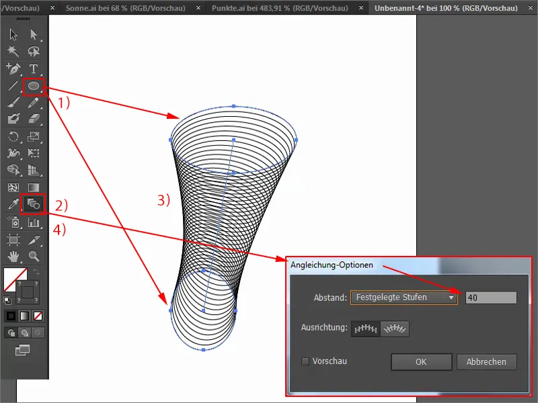Toggle the first Ausrichtung orientation option
Screen dimensions: 538x403
(367, 329)
